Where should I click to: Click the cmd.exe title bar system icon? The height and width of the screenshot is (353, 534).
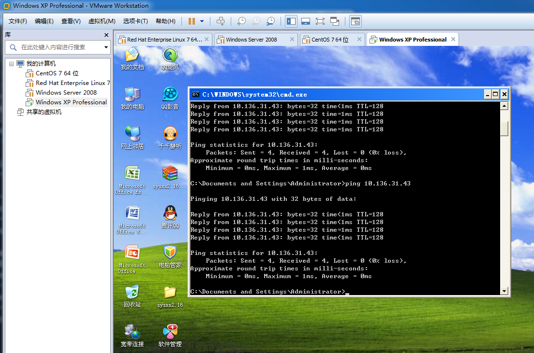point(195,95)
